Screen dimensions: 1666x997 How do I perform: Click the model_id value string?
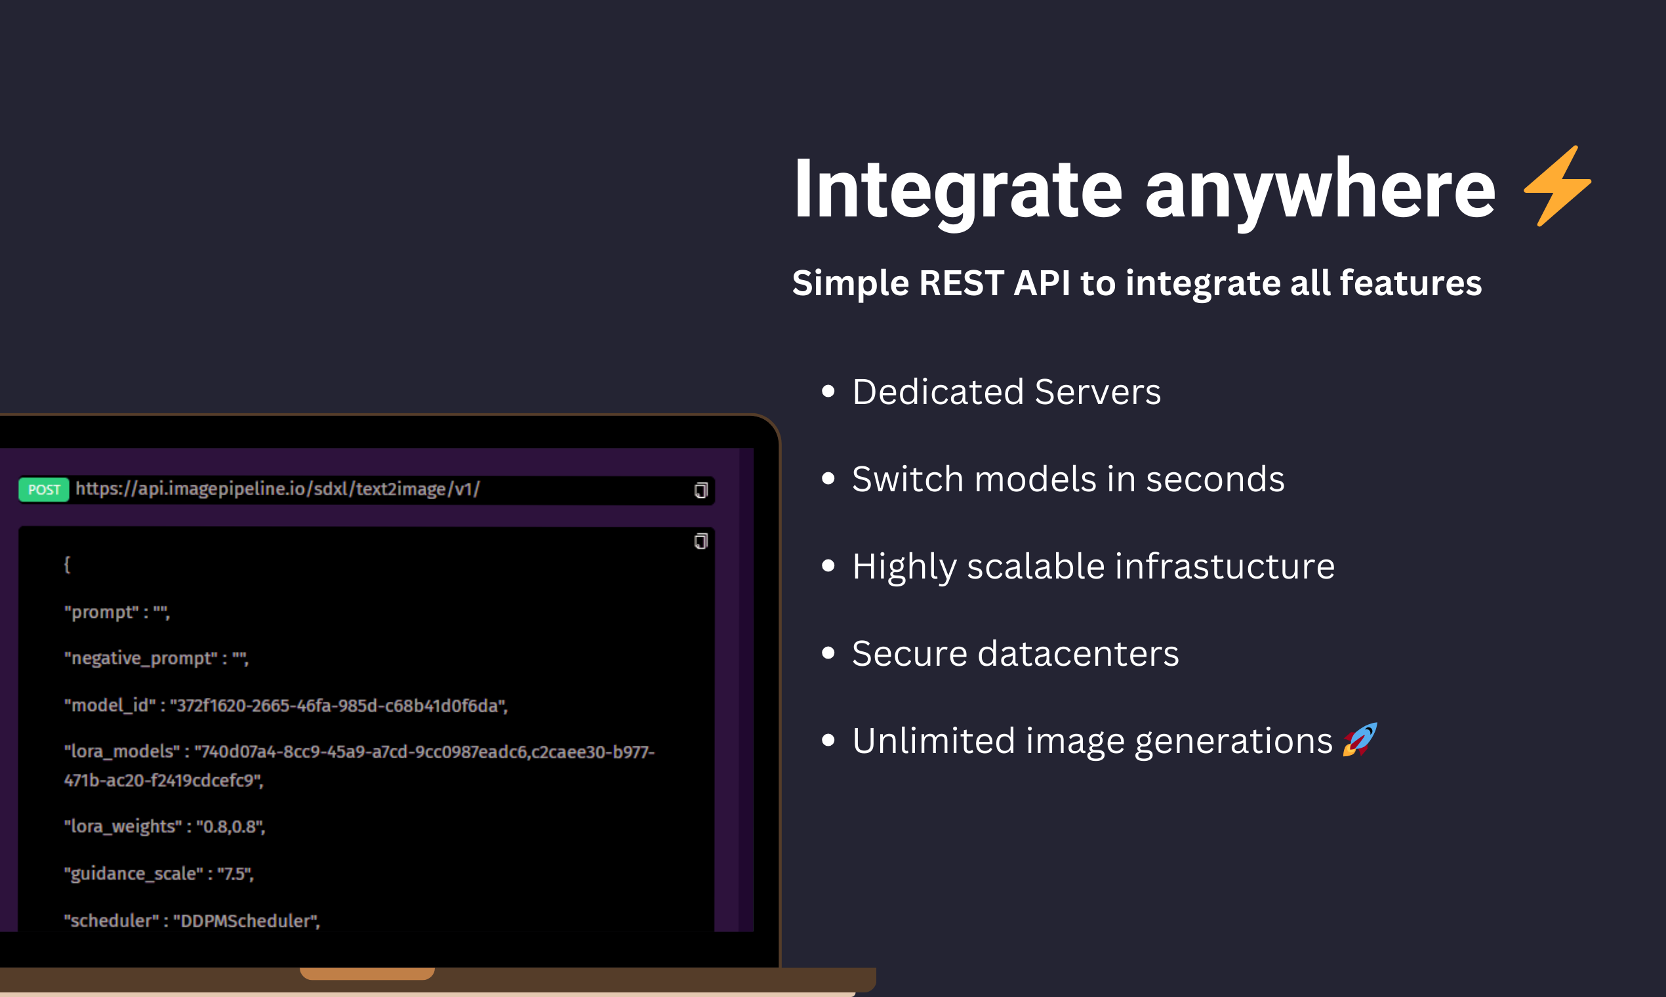(338, 705)
